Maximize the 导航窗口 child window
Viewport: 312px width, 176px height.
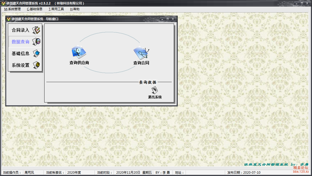(168, 19)
